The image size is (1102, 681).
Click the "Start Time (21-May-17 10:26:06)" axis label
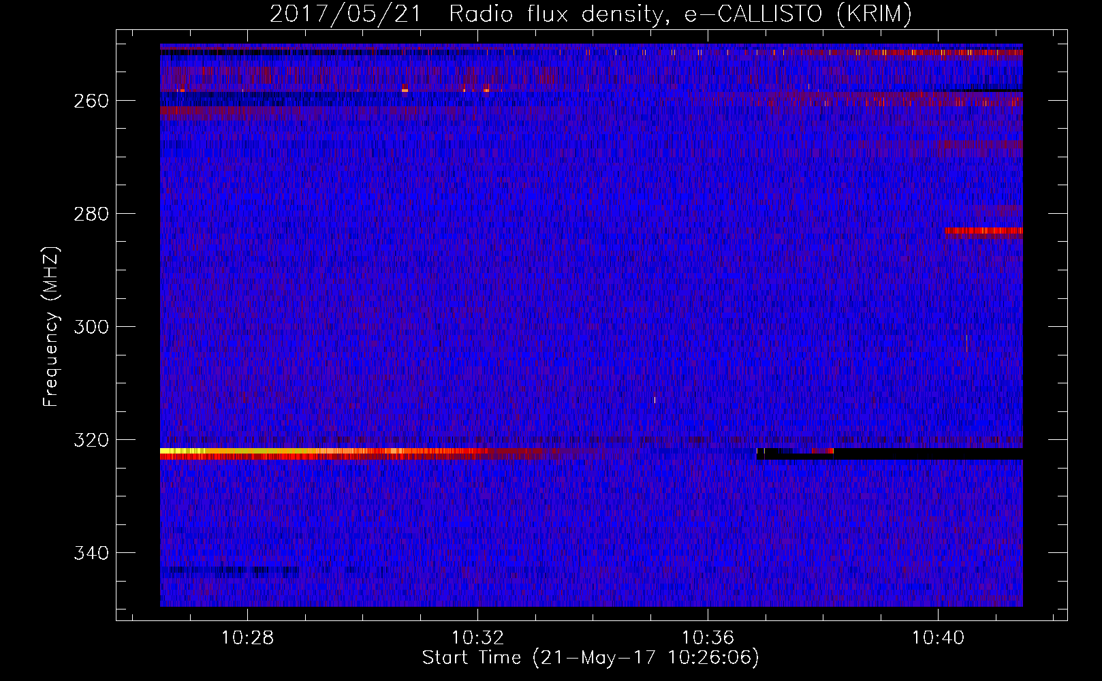pos(591,658)
